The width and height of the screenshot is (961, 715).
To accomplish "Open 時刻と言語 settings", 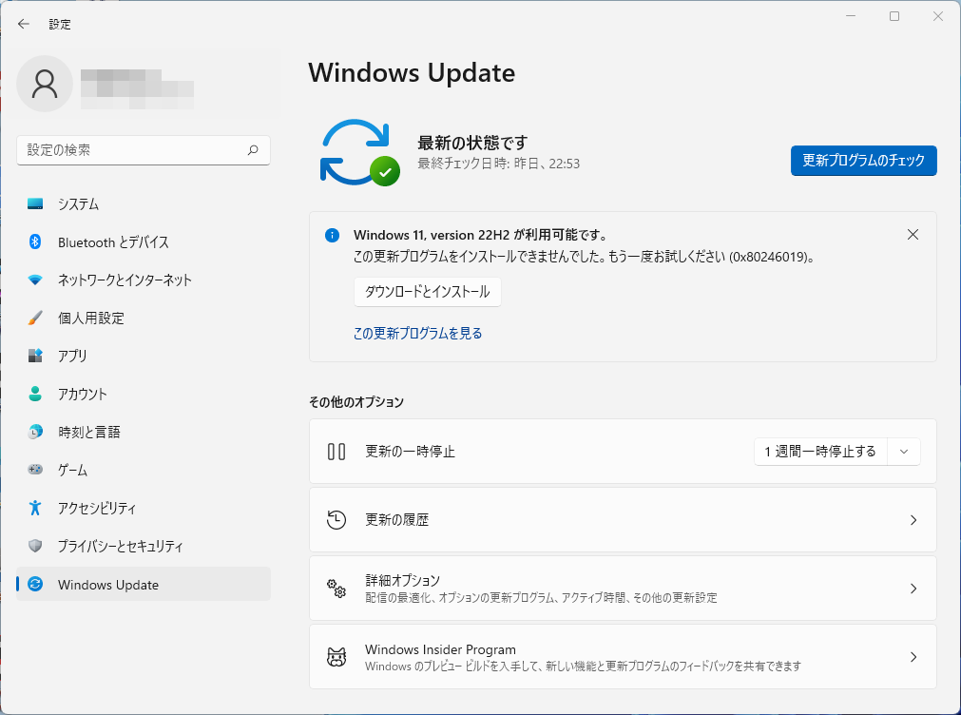I will tap(144, 433).
